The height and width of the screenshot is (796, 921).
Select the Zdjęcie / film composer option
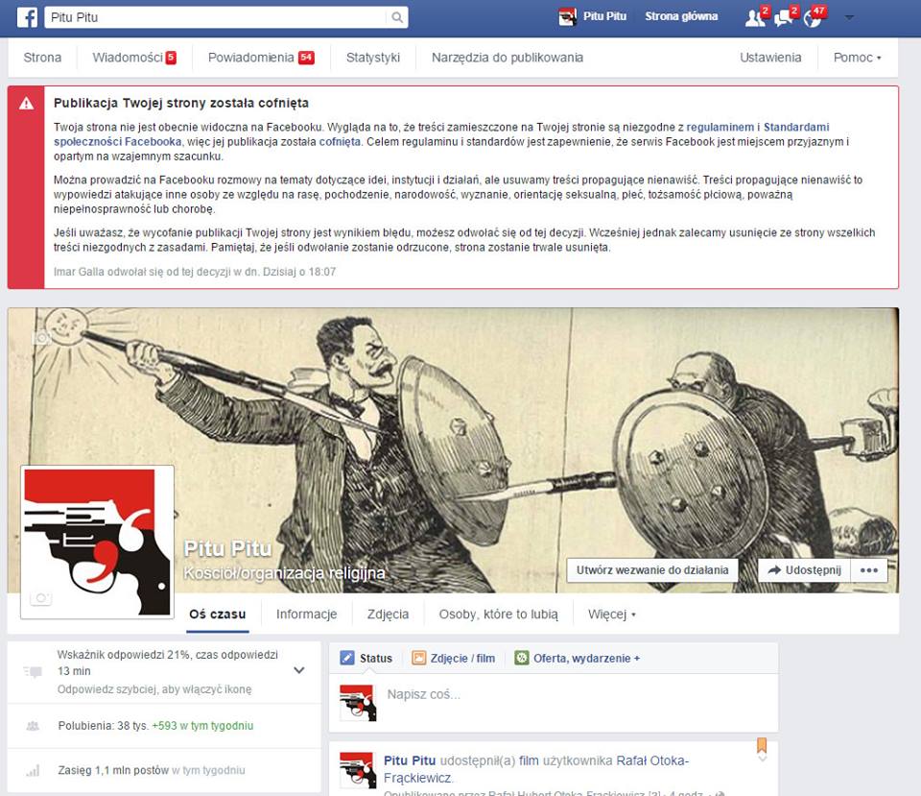454,659
